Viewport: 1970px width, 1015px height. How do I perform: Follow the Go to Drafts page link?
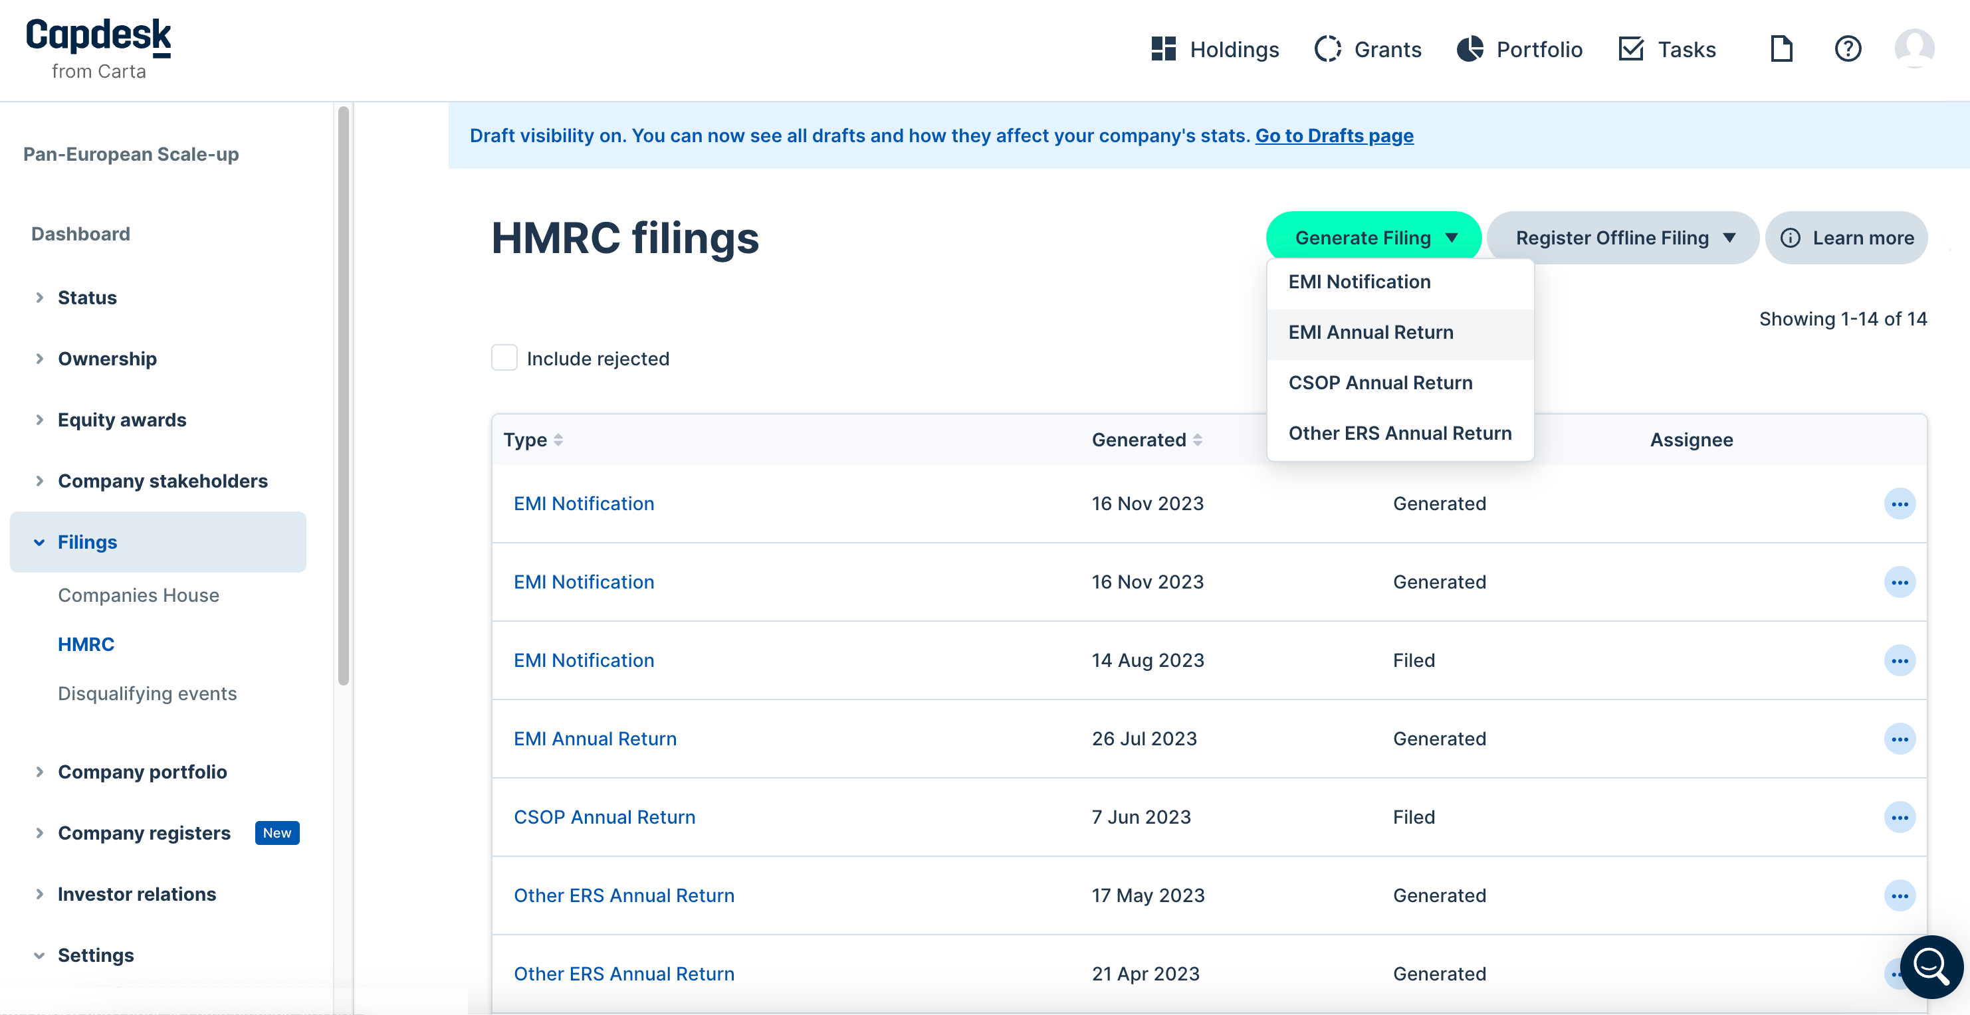point(1334,136)
